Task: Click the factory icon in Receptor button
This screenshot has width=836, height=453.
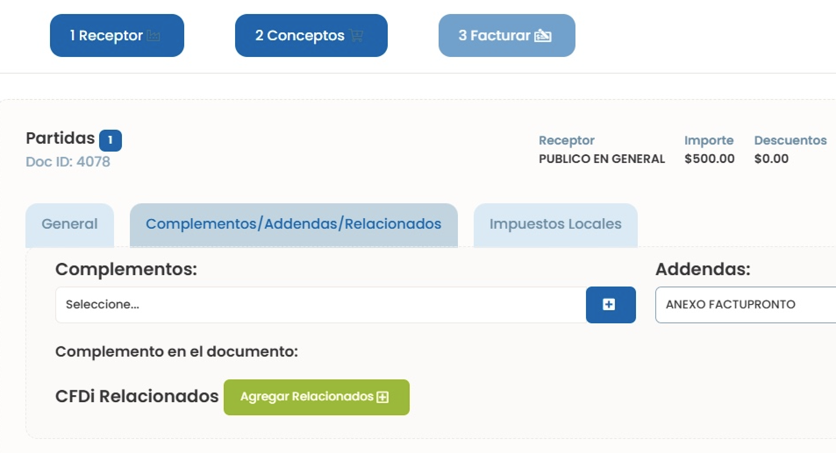Action: (153, 36)
